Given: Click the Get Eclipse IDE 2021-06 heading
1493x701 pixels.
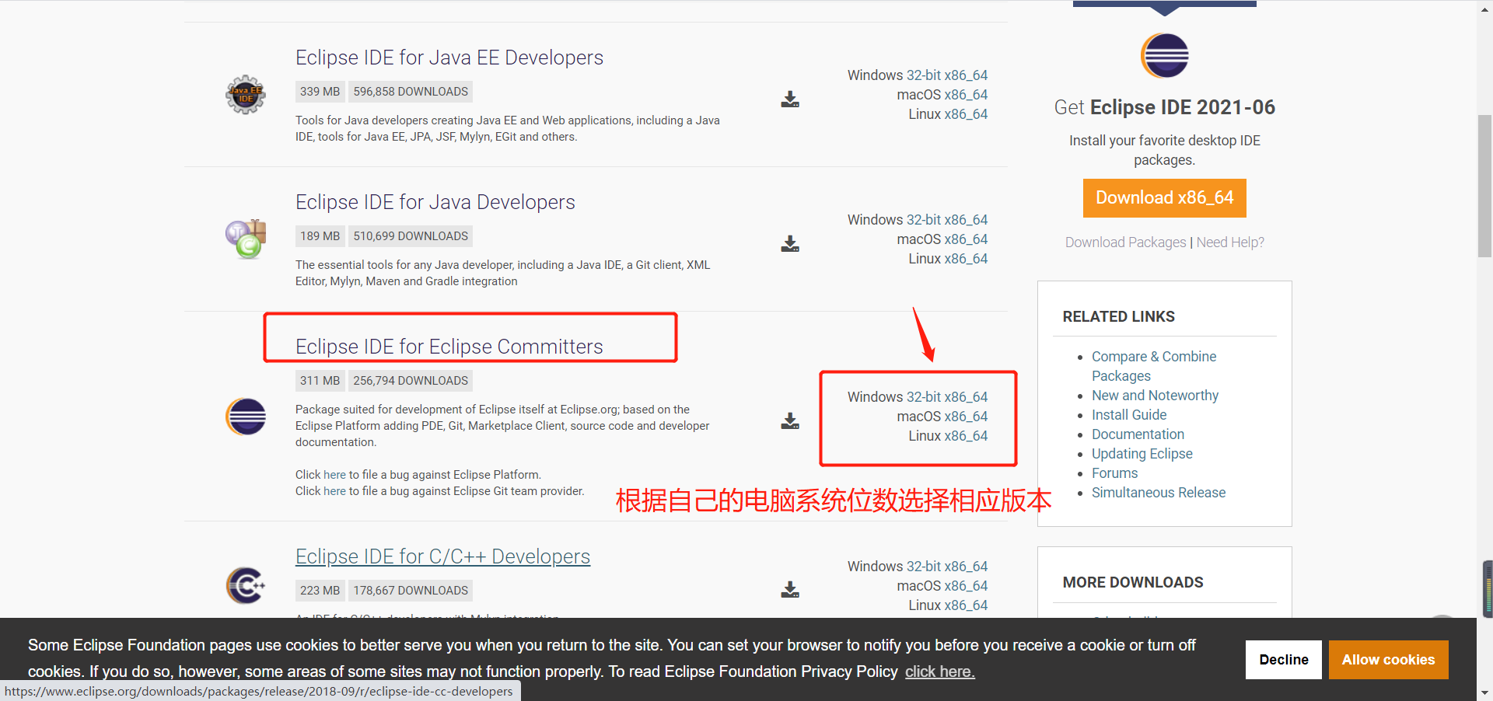Looking at the screenshot, I should click(x=1164, y=107).
